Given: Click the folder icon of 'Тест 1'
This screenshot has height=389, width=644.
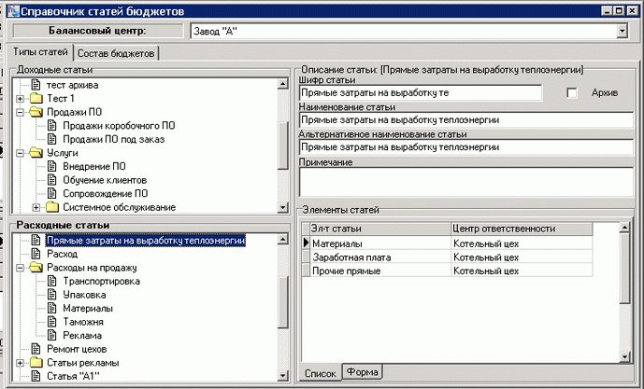Looking at the screenshot, I should tap(36, 98).
